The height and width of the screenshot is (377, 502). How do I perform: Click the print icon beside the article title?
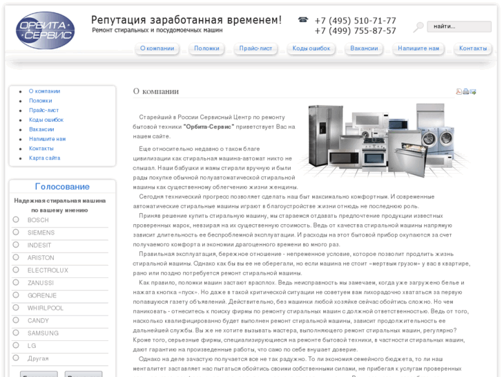(x=466, y=92)
